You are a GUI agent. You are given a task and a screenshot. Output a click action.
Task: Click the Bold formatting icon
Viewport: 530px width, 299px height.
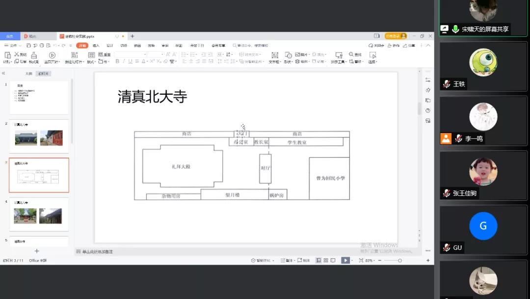click(117, 61)
